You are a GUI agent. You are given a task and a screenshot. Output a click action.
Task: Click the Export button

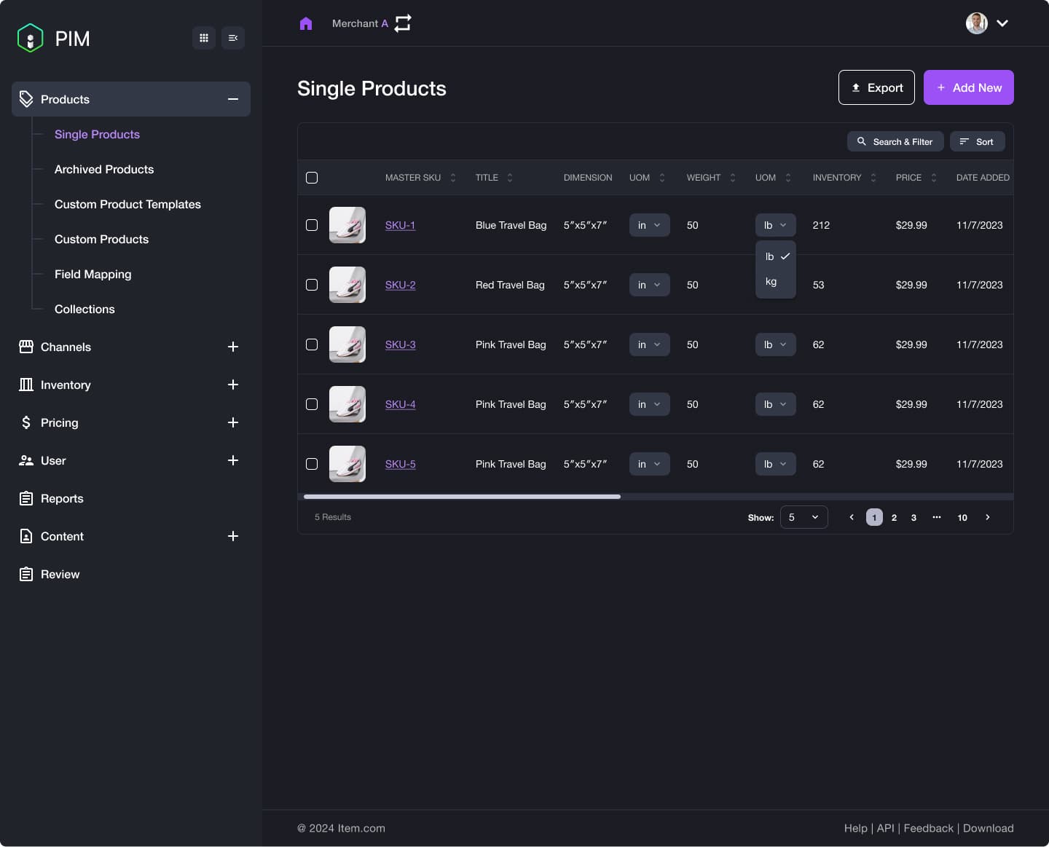[x=876, y=87]
